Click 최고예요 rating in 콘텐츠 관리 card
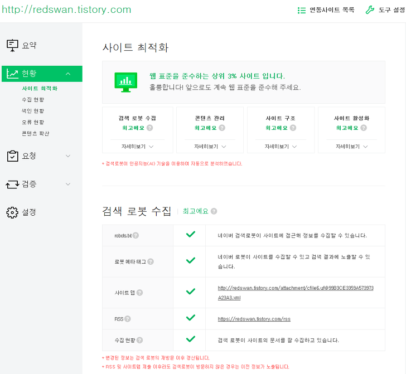406x374 pixels. [x=205, y=128]
